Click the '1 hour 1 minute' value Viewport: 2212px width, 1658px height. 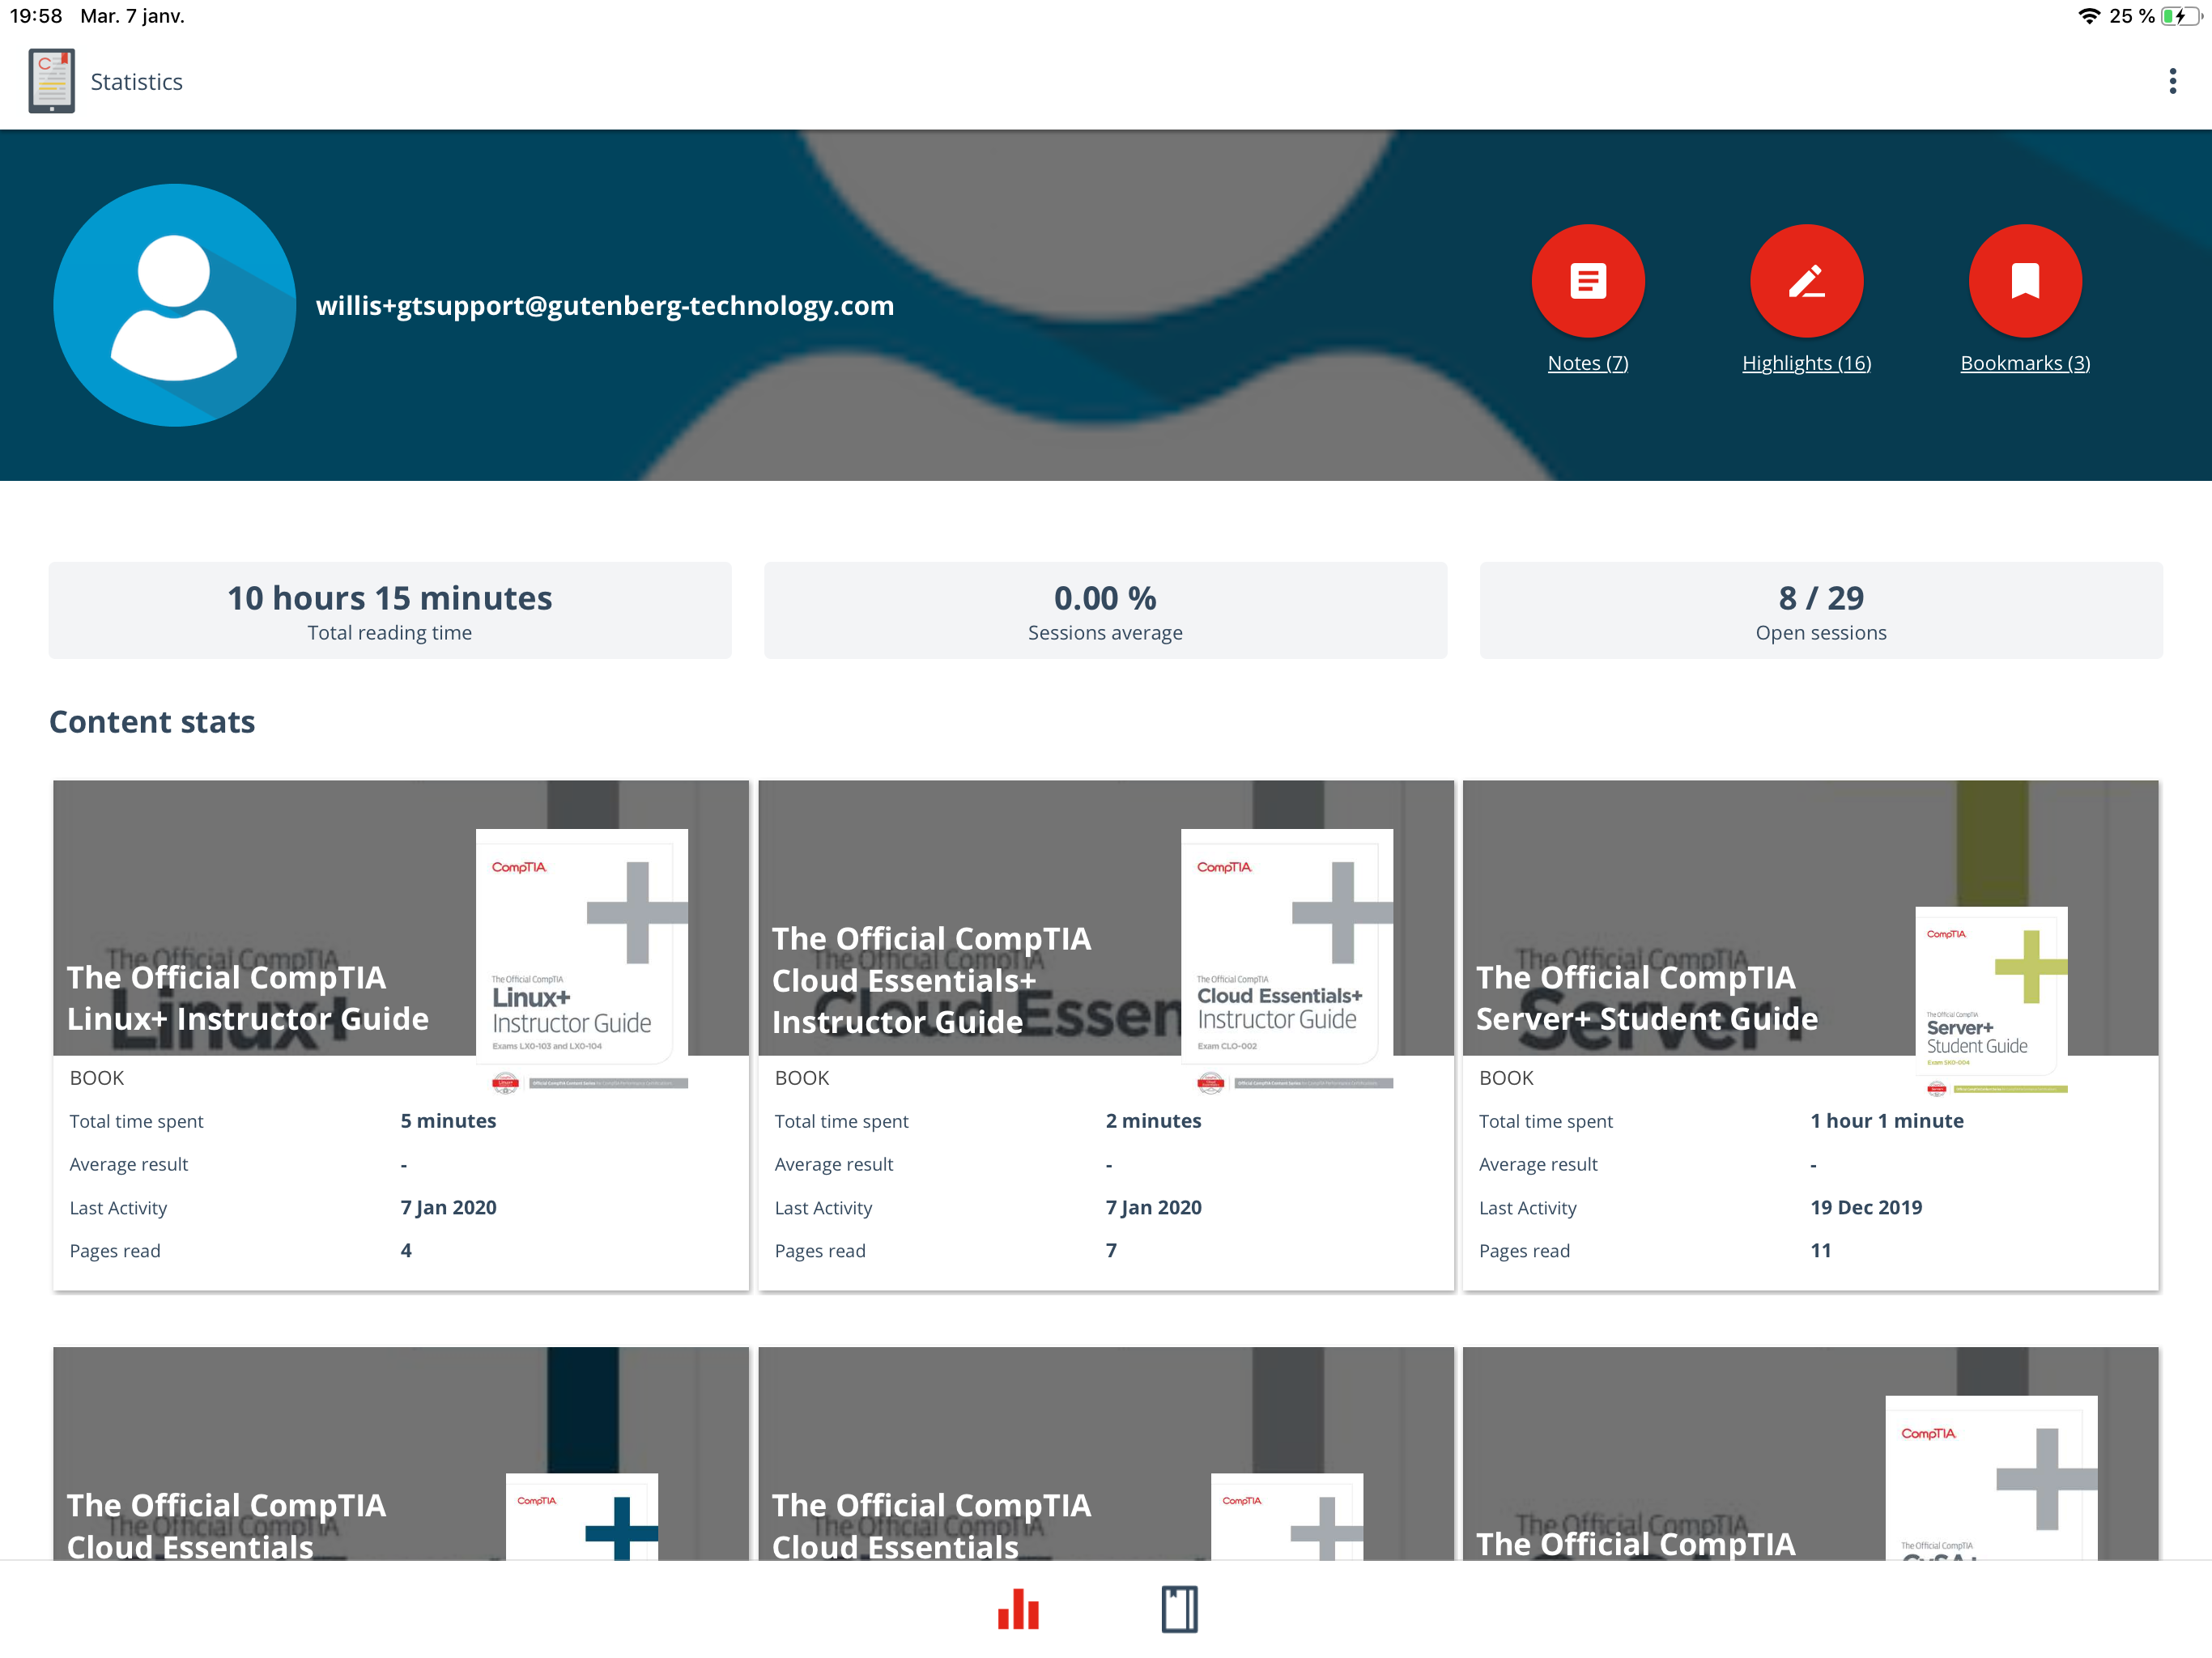(1886, 1121)
